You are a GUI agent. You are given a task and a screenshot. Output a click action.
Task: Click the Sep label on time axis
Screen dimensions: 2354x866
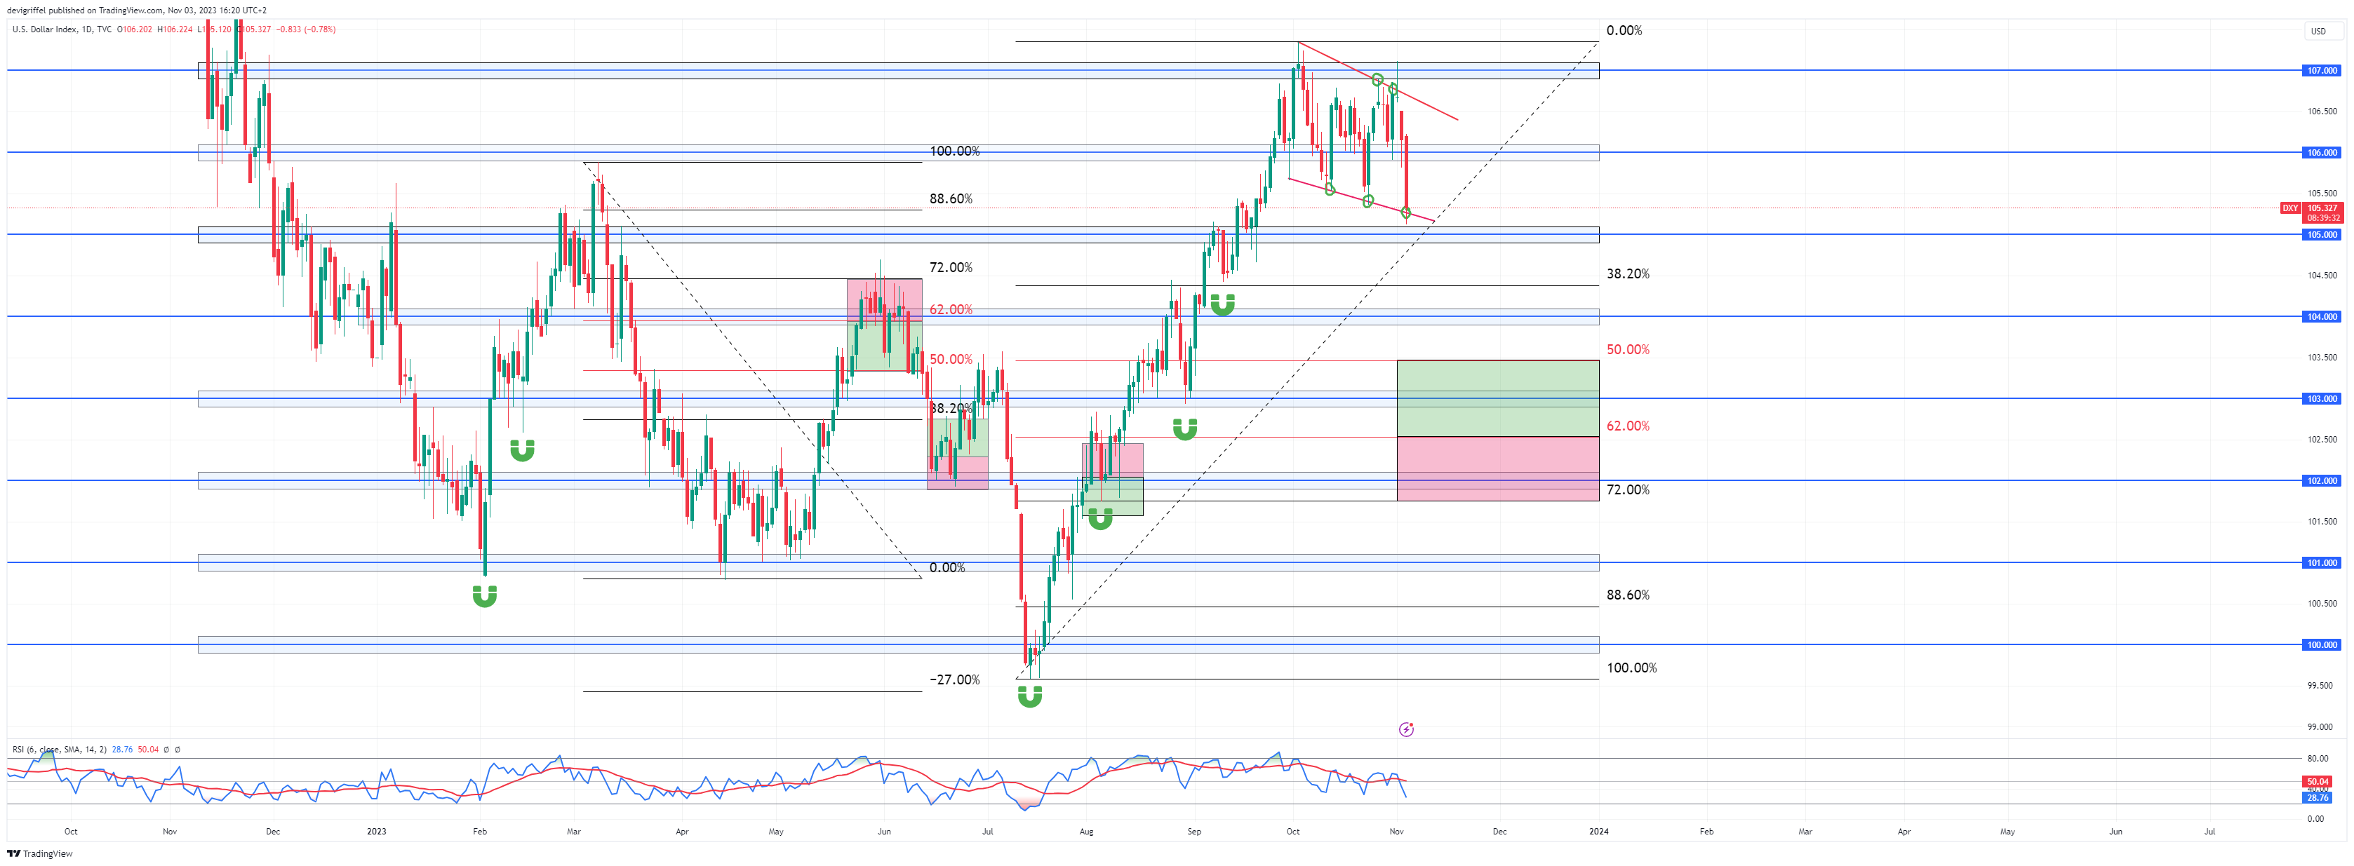(x=1193, y=831)
